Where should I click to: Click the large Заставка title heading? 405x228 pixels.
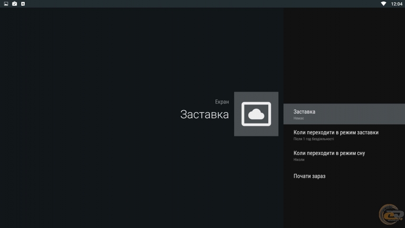(204, 114)
